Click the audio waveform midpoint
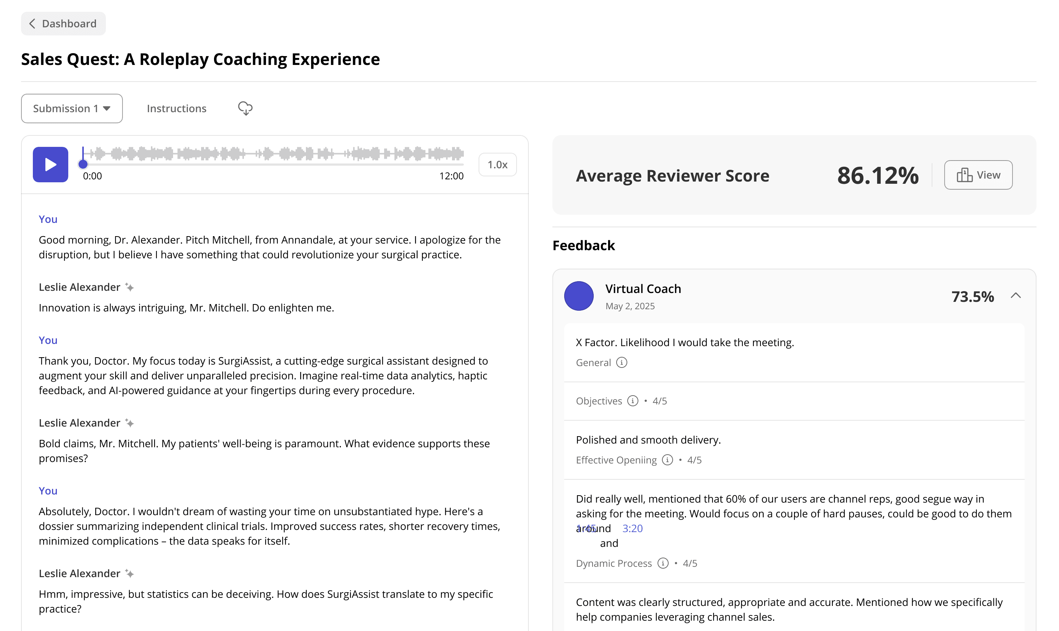 coord(273,154)
